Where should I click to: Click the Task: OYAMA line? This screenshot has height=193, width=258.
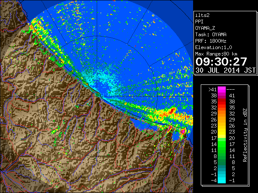(x=211, y=35)
